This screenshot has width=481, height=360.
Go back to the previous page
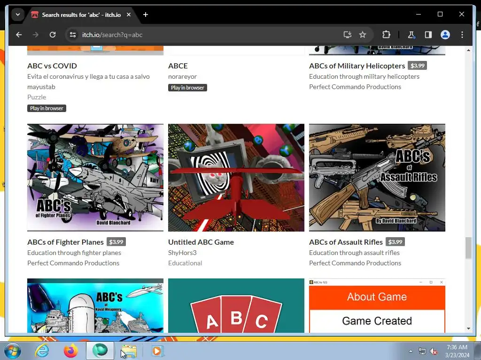point(19,35)
